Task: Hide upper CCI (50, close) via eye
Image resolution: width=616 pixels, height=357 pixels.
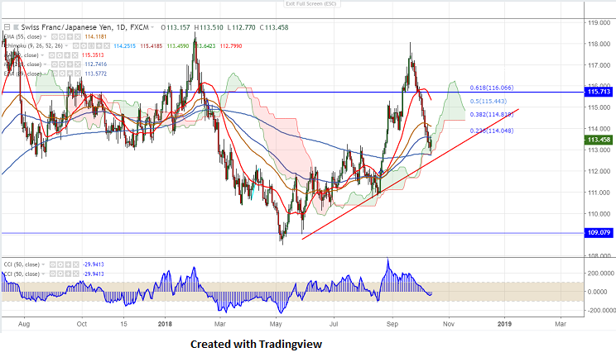Action: coord(53,264)
